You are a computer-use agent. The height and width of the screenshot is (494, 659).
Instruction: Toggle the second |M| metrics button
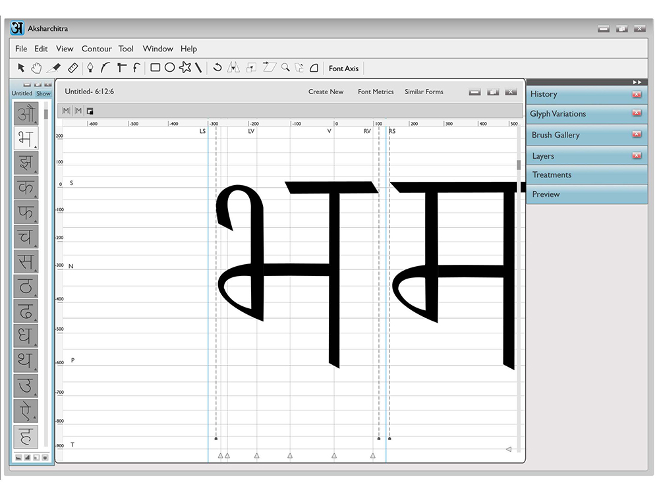tap(78, 111)
